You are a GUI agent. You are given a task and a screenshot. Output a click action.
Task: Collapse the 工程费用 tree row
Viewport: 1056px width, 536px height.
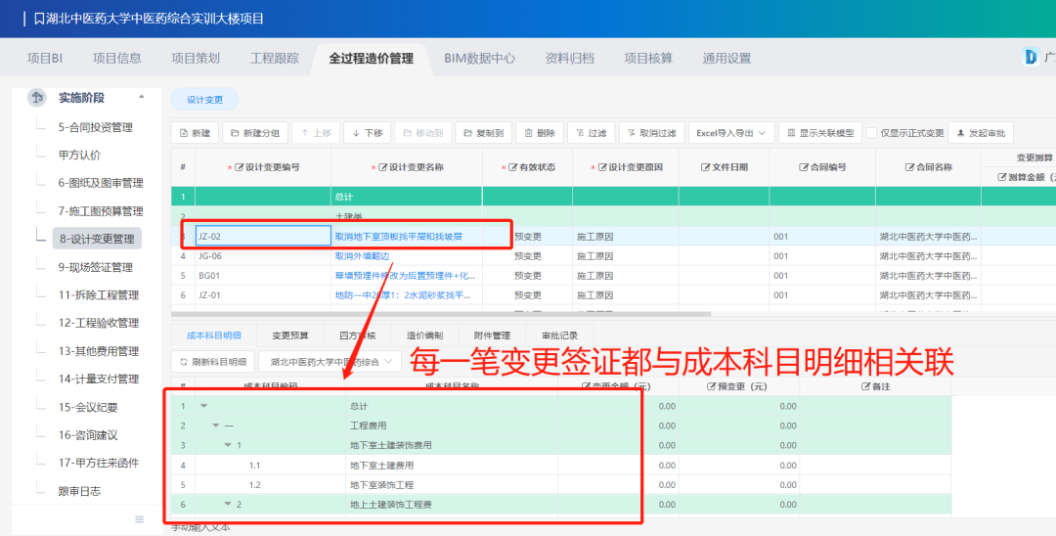pyautogui.click(x=216, y=425)
